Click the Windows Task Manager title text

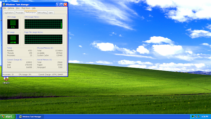coord(17,4)
